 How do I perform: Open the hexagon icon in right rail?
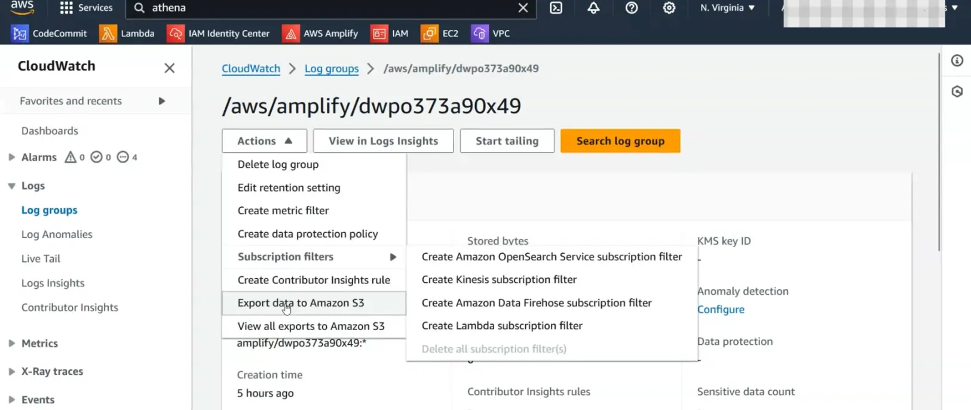pos(957,91)
